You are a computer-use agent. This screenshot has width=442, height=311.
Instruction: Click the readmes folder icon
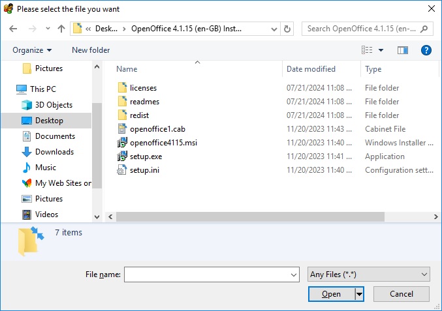pos(122,101)
